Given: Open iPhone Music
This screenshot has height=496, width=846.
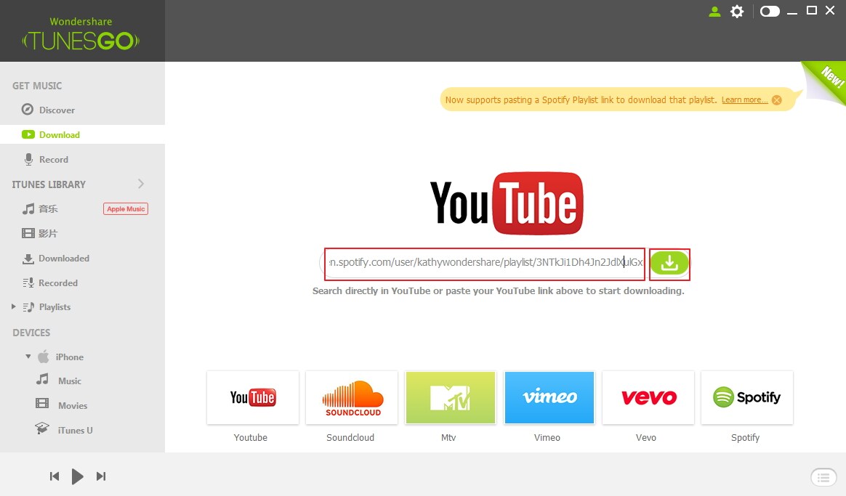Looking at the screenshot, I should coord(70,381).
